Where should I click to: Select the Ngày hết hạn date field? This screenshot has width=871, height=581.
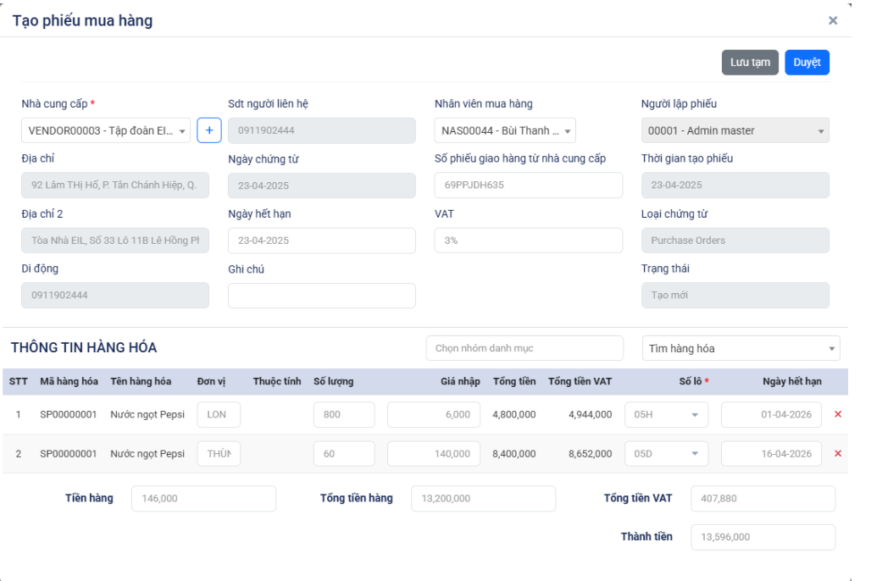click(321, 241)
